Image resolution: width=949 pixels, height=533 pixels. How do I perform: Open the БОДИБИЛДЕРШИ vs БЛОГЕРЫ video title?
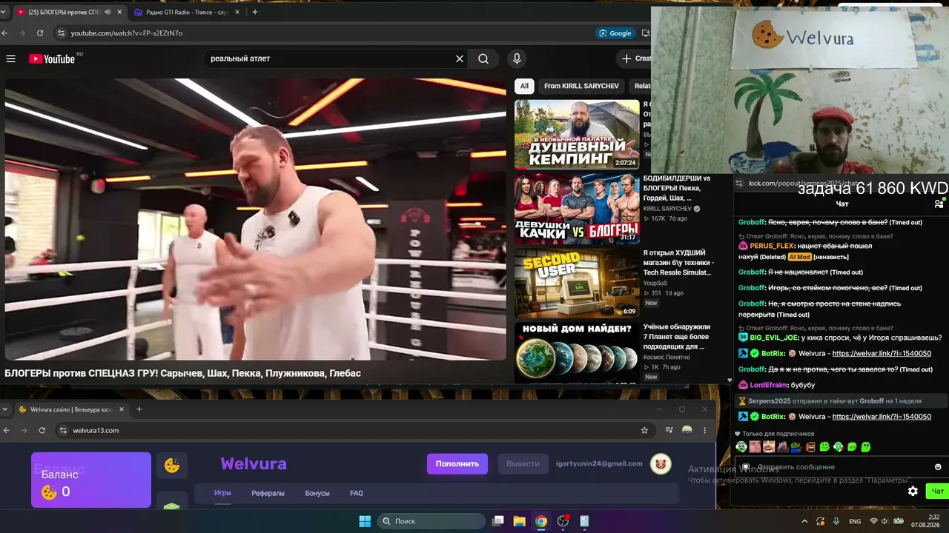(676, 188)
